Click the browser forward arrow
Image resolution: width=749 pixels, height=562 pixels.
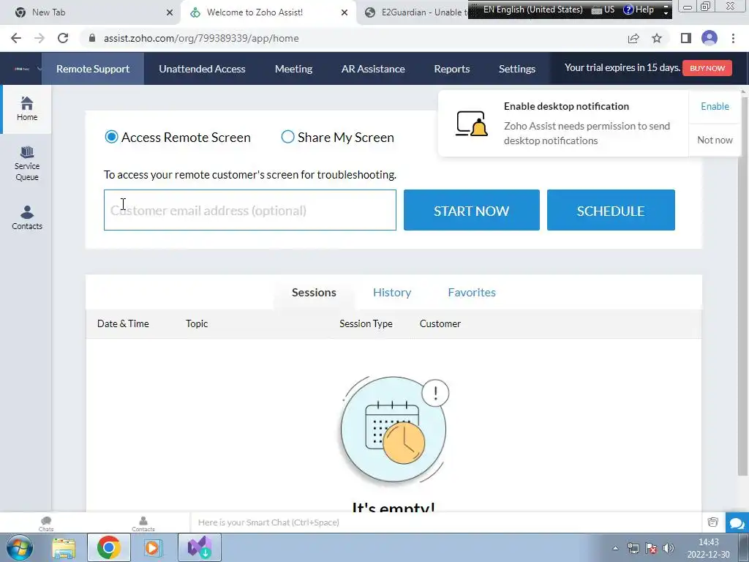point(39,38)
